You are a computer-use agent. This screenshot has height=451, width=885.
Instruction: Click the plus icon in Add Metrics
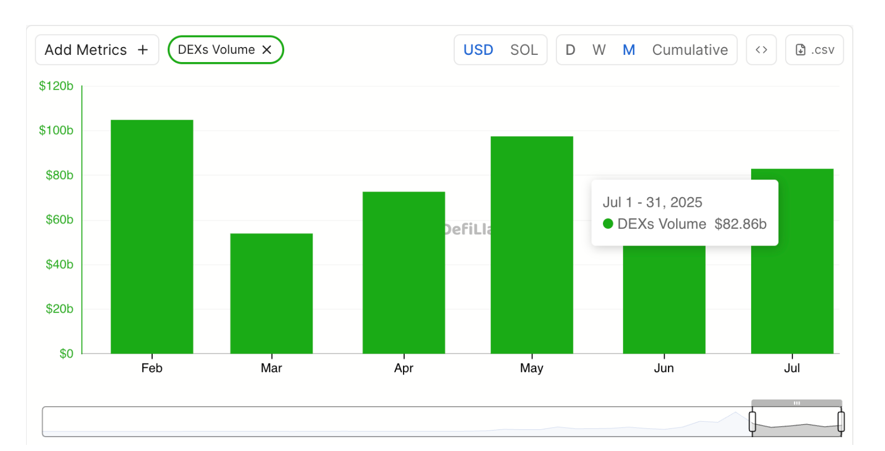(143, 50)
